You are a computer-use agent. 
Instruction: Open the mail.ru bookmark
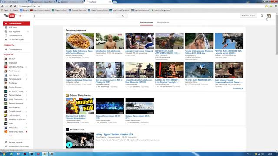(x=60, y=10)
